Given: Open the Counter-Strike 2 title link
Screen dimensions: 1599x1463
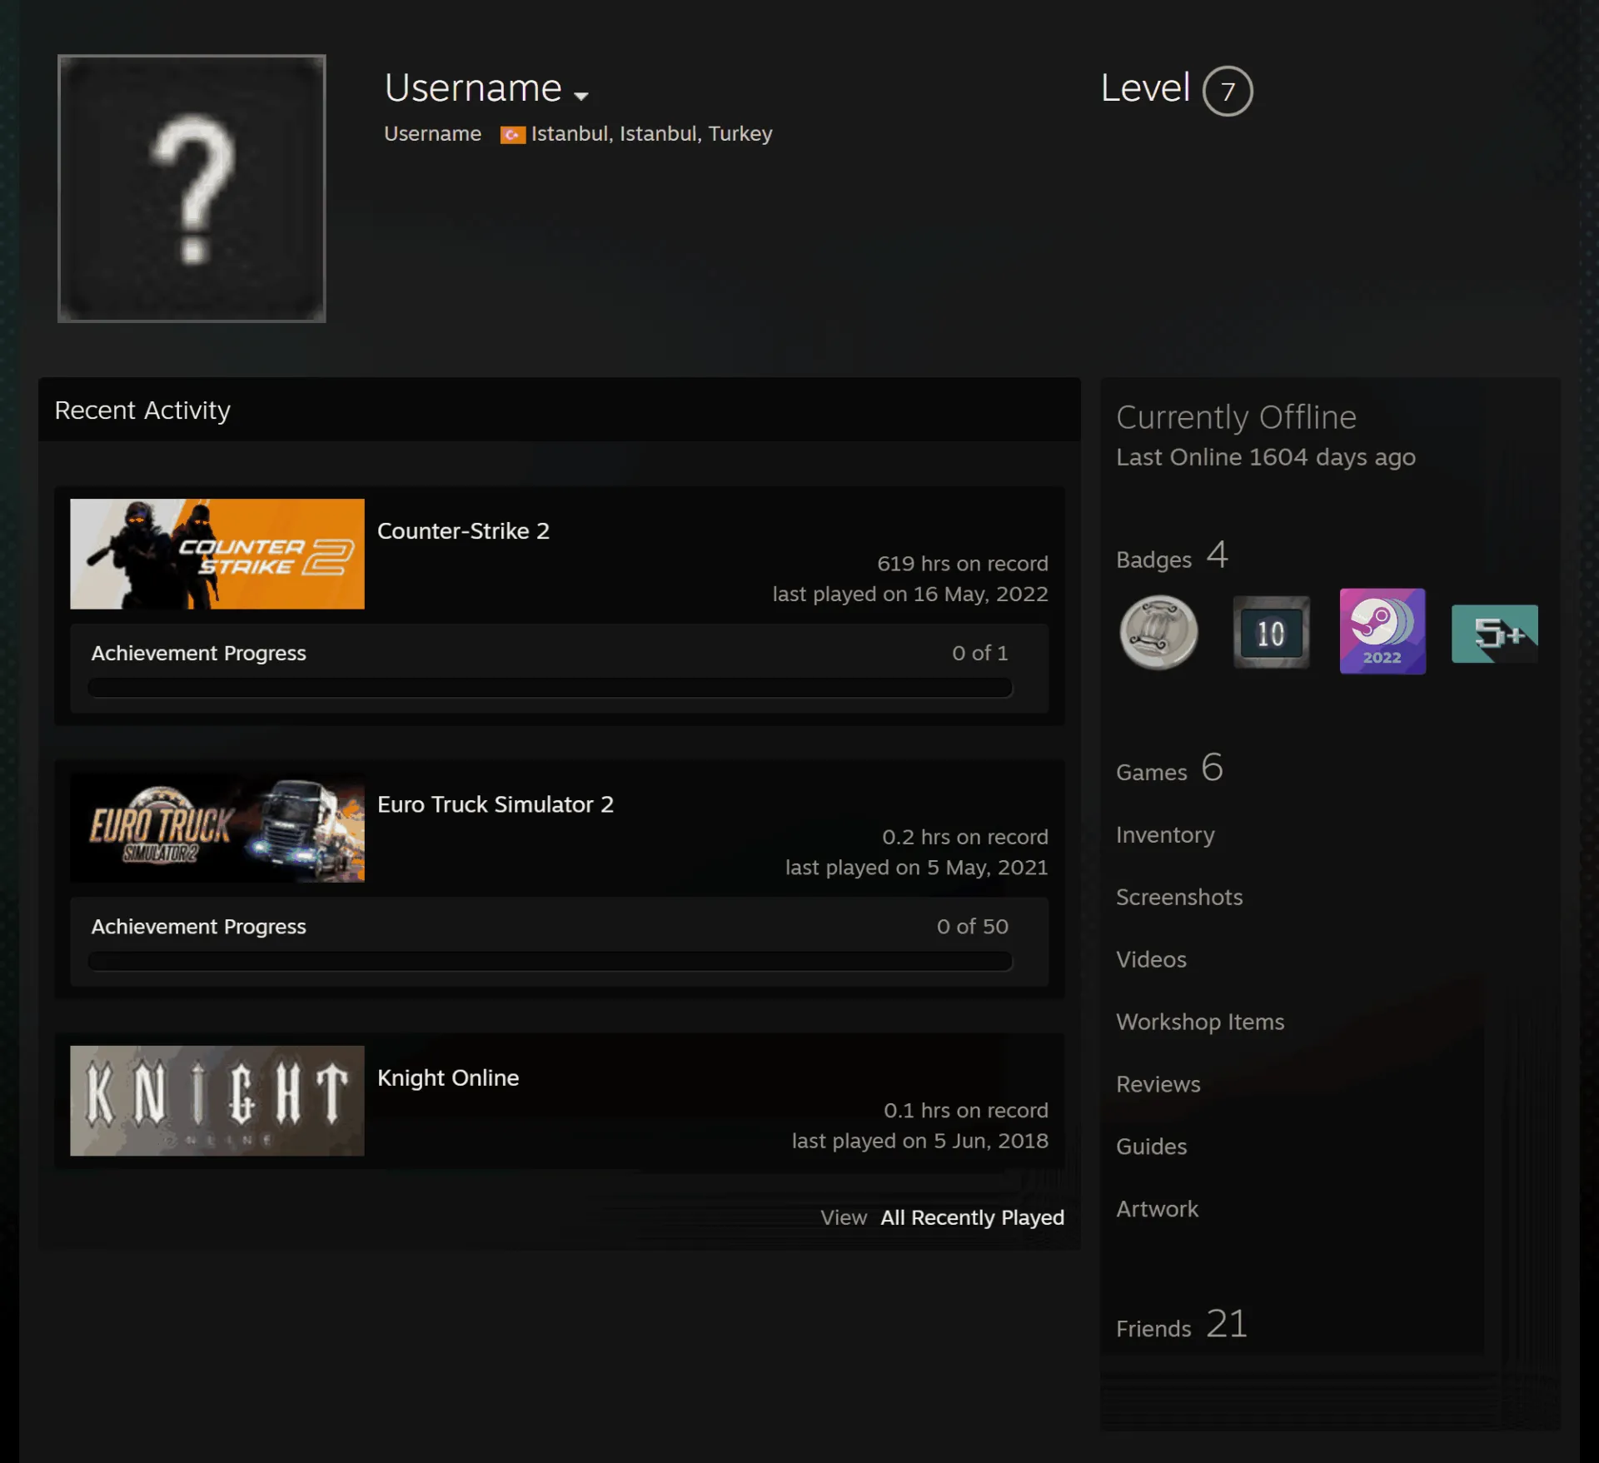Looking at the screenshot, I should (463, 531).
